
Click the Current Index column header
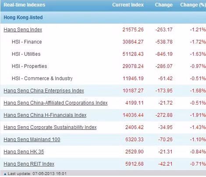pyautogui.click(x=128, y=5)
